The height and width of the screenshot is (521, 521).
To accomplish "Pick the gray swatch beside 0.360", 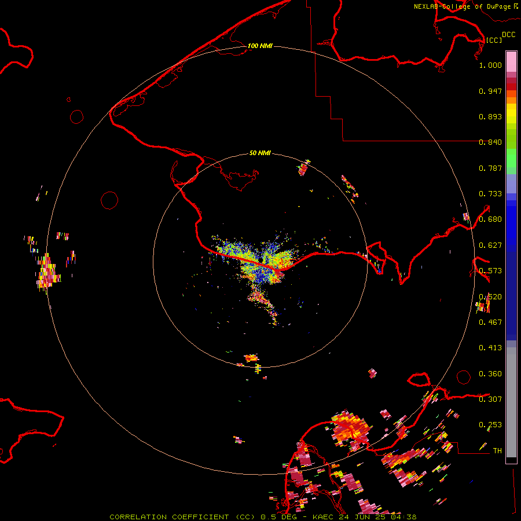I will tap(511, 405).
